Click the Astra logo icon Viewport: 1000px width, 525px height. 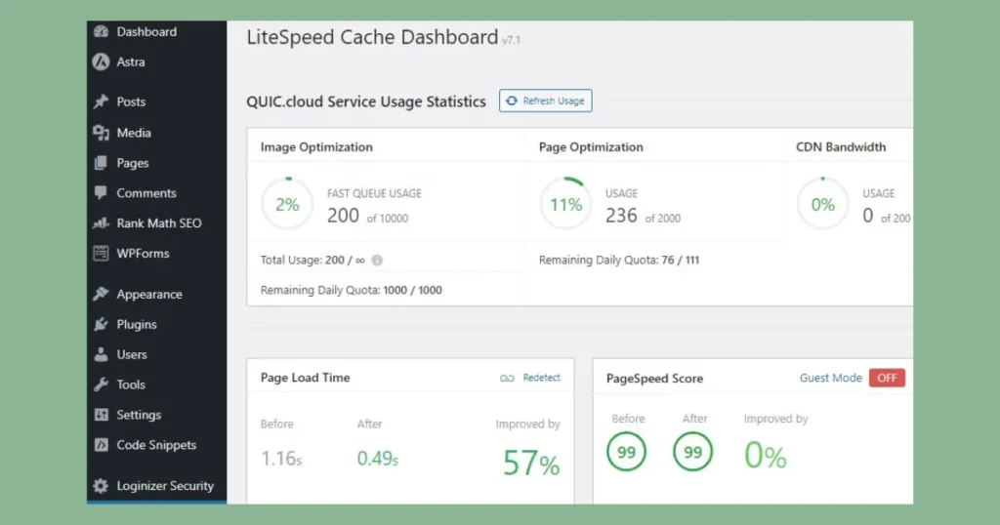click(101, 61)
